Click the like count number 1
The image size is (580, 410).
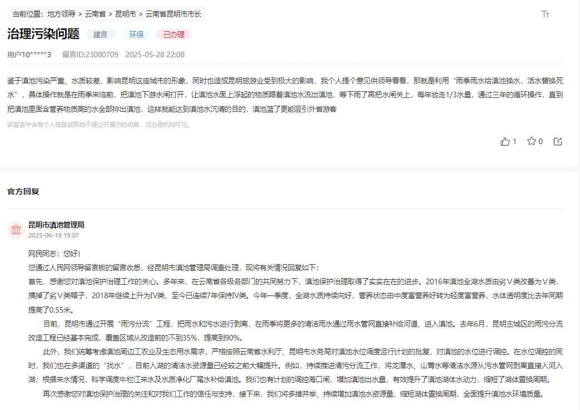click(x=513, y=141)
